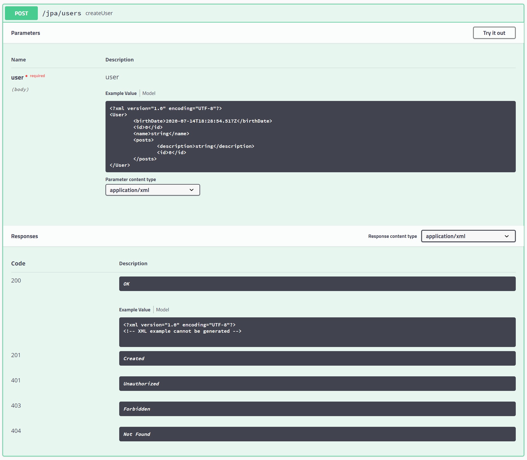Image resolution: width=527 pixels, height=460 pixels.
Task: Select Example Value tab in 200 response
Action: 135,310
